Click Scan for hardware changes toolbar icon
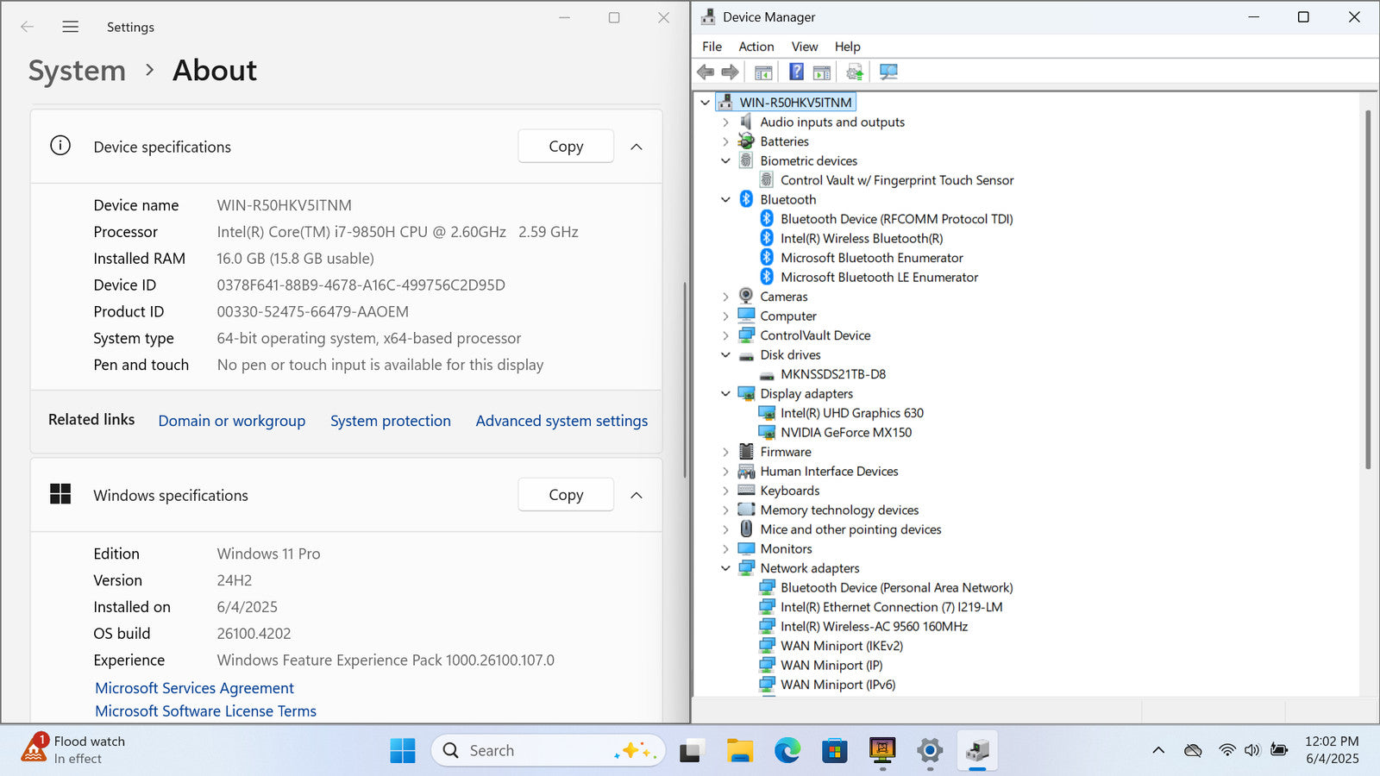Screen dimensions: 1380x776 point(888,72)
